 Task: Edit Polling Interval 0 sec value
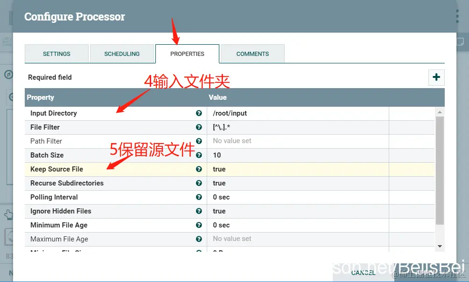pyautogui.click(x=298, y=198)
